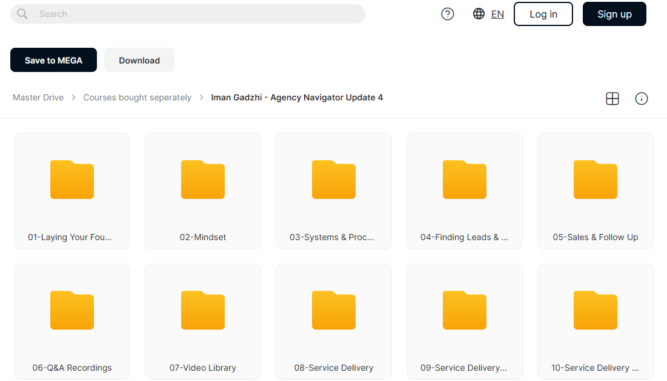Select the 08-Service Delivery label
The height and width of the screenshot is (381, 667).
pos(333,368)
